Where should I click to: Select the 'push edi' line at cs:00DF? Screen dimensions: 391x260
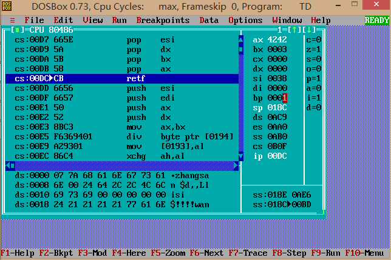(122, 98)
